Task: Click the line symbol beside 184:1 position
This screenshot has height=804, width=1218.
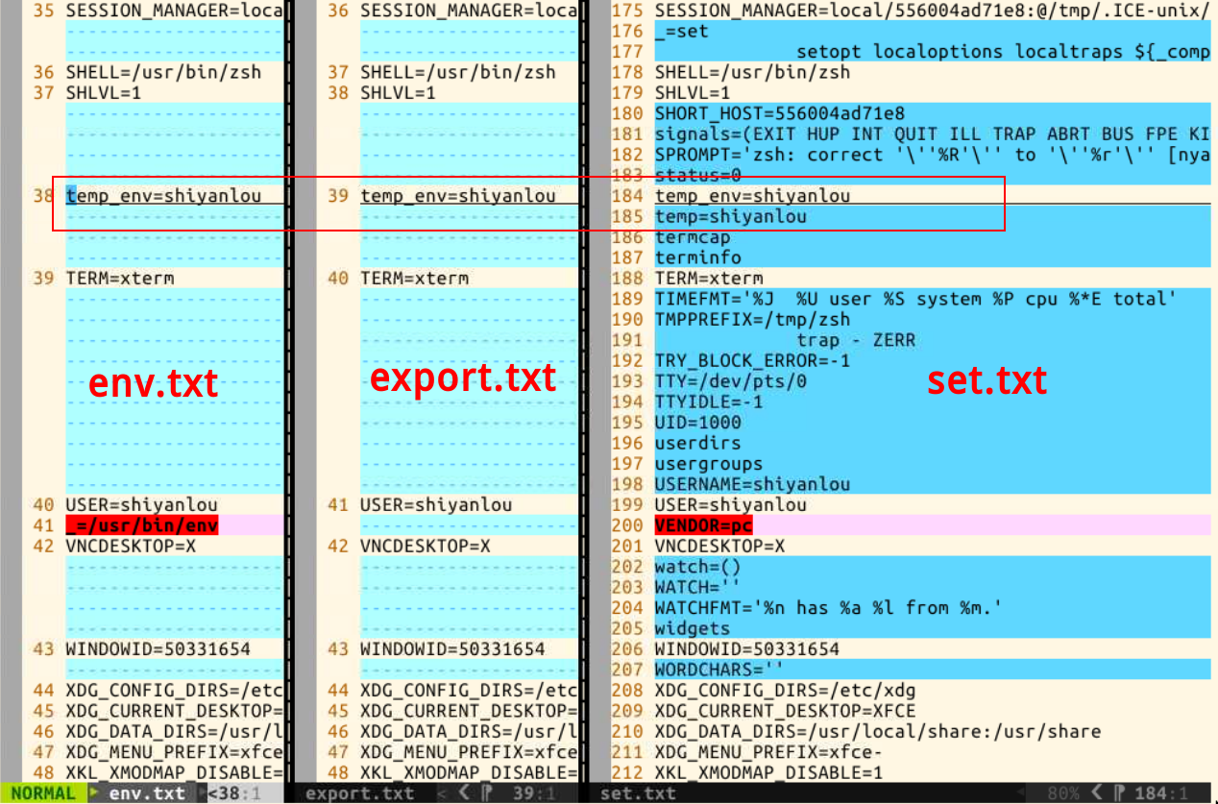Action: [x=1119, y=793]
